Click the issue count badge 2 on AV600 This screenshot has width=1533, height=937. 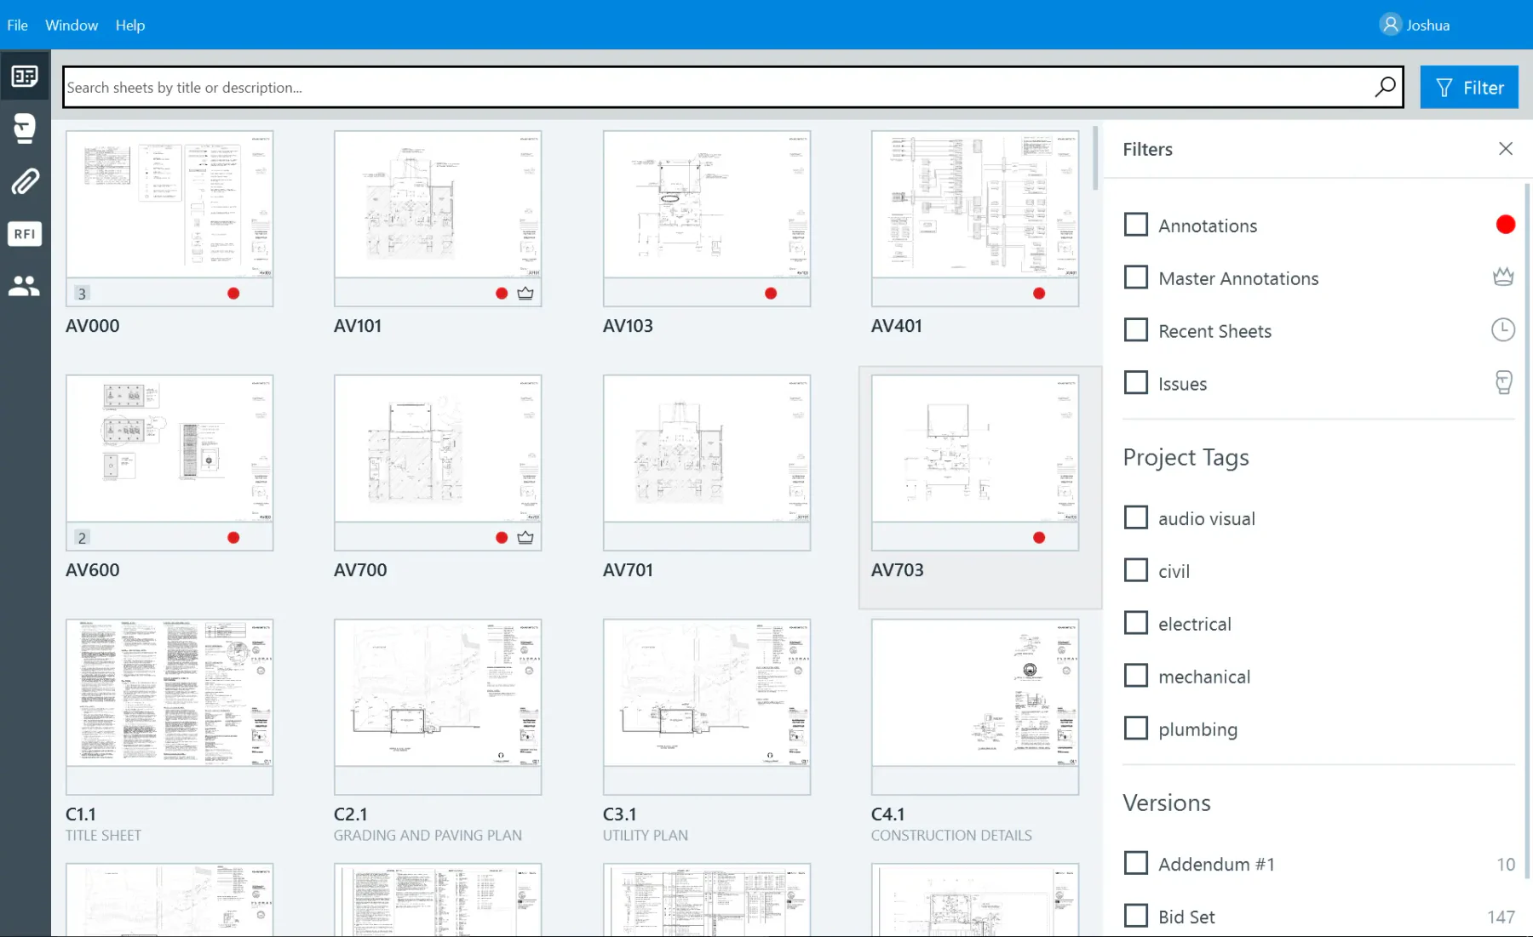[x=82, y=538]
